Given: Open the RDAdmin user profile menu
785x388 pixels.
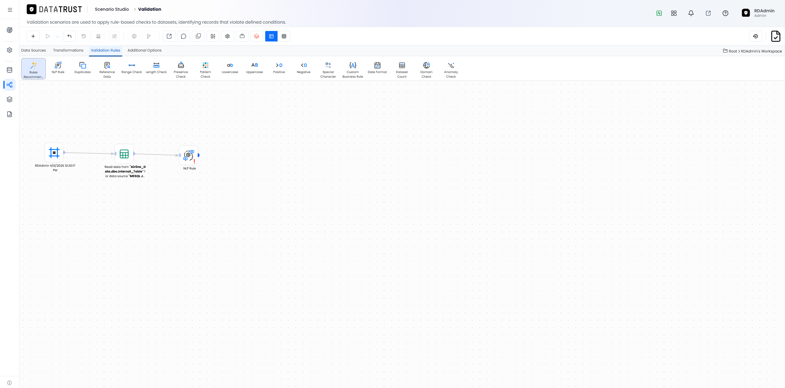Looking at the screenshot, I should [x=758, y=13].
